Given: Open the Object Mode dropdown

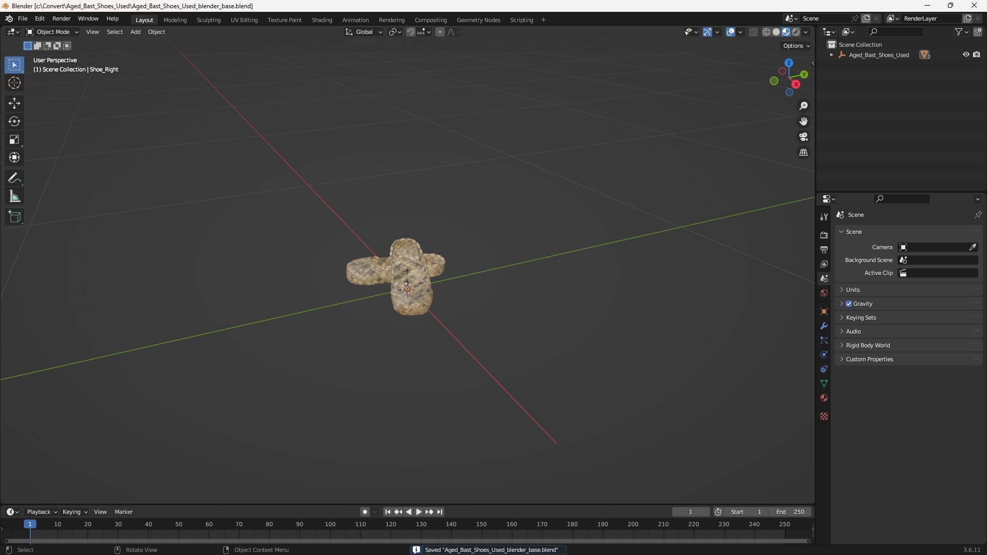Looking at the screenshot, I should pos(52,32).
